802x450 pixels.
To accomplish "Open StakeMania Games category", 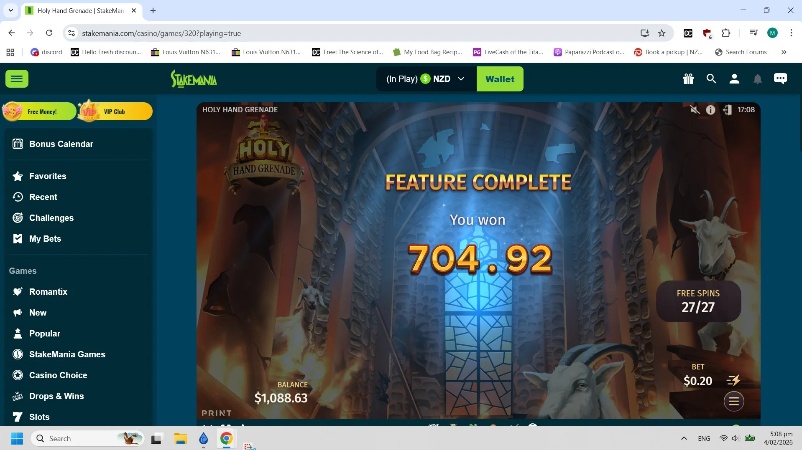I will (67, 354).
